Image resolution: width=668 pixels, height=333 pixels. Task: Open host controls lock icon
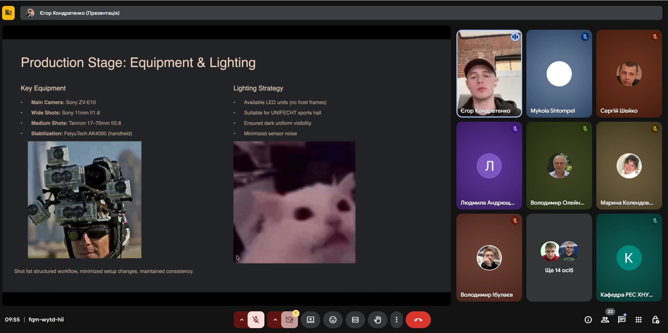click(x=655, y=320)
